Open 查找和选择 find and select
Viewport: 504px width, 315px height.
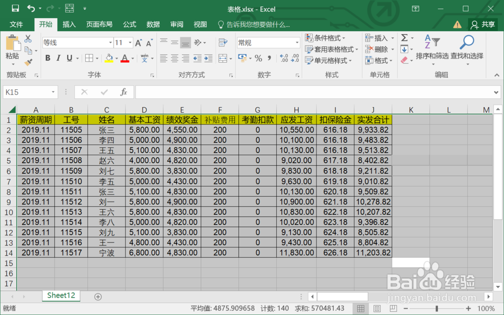tap(467, 49)
